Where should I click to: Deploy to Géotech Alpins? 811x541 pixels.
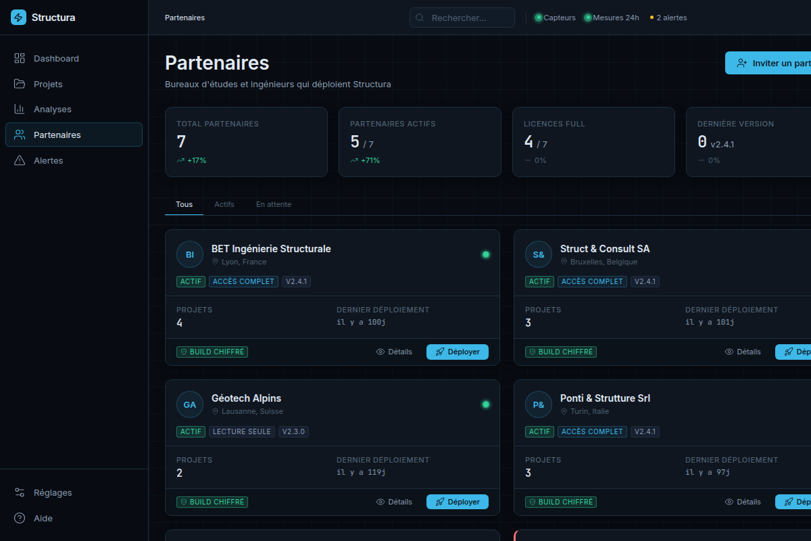tap(458, 502)
